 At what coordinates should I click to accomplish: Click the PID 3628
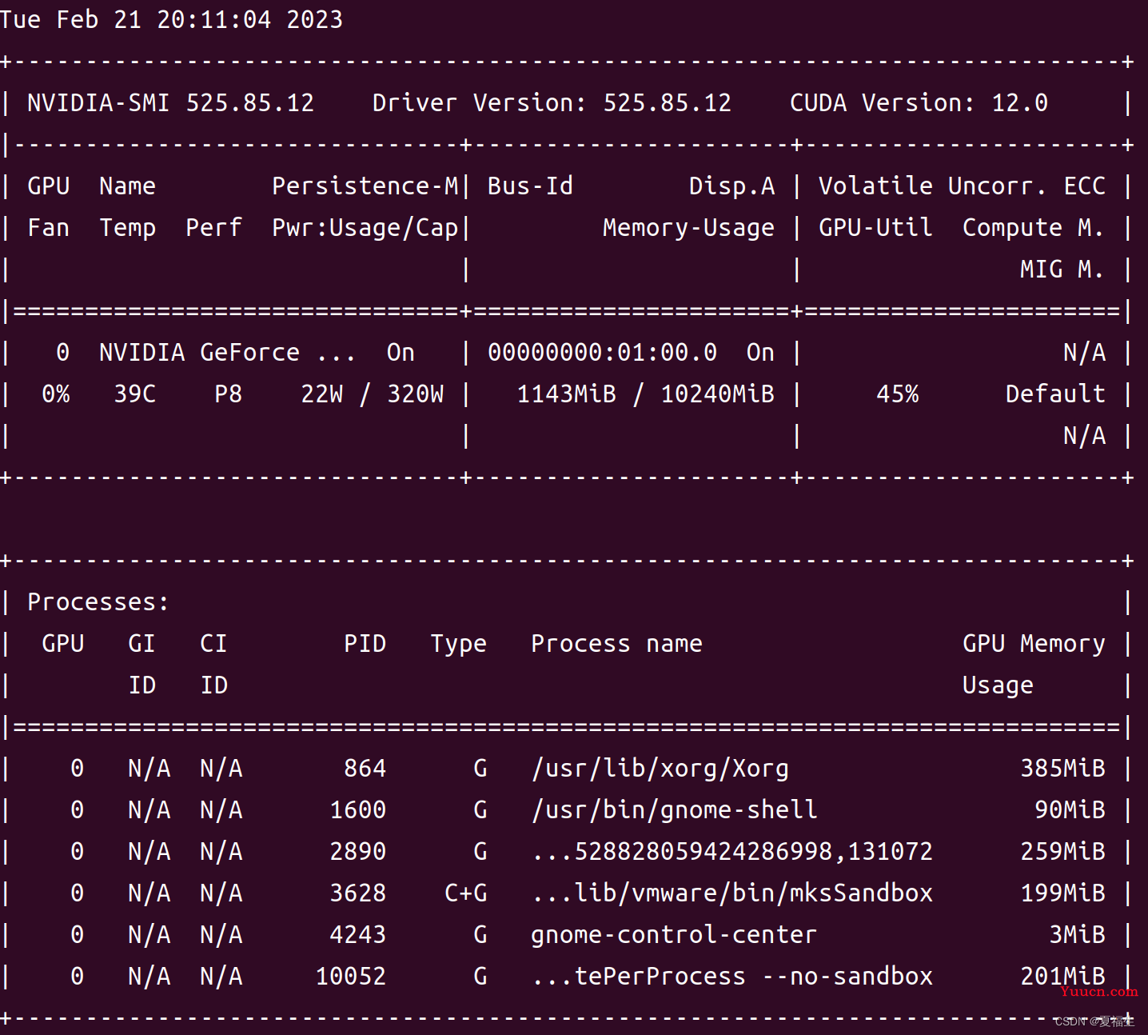[357, 893]
